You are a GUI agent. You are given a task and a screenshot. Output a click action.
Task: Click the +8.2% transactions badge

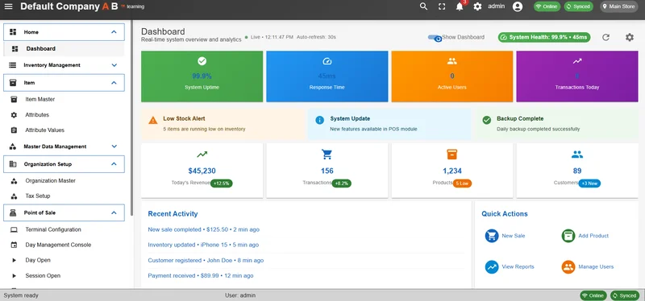[342, 183]
